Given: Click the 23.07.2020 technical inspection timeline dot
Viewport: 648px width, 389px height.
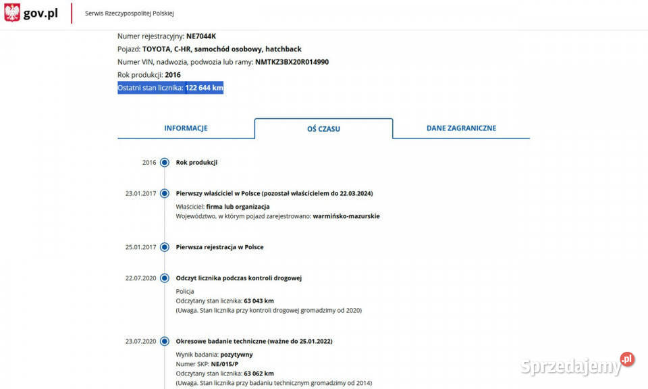Looking at the screenshot, I should (165, 342).
